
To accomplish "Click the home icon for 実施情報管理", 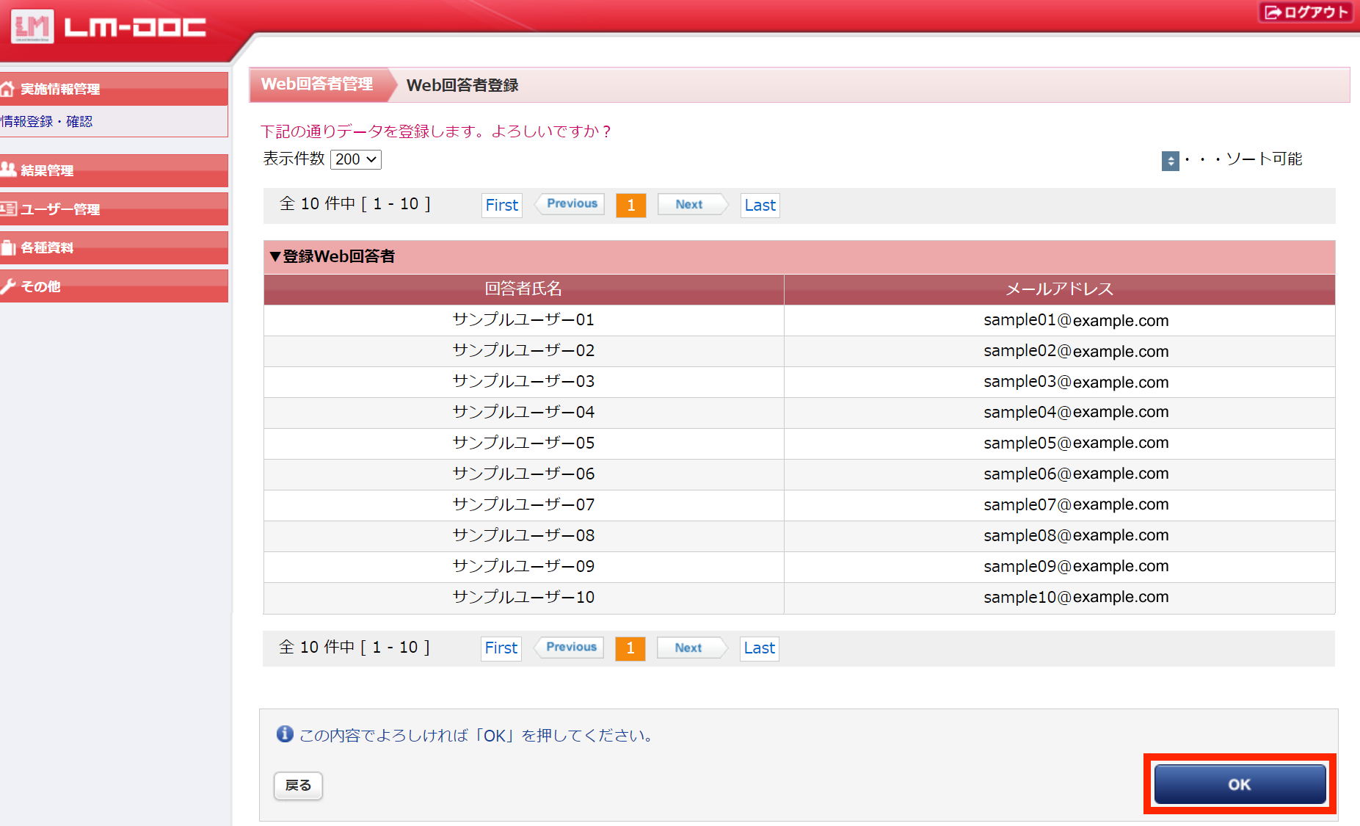I will (x=8, y=89).
